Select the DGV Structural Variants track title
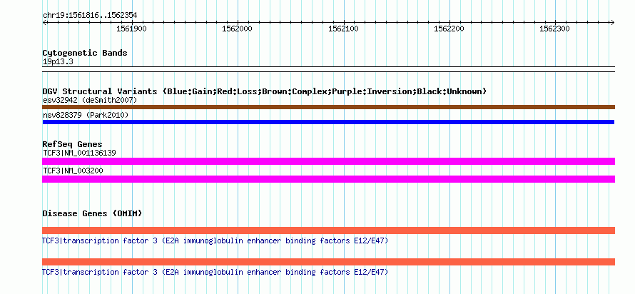This screenshot has height=294, width=635. pyautogui.click(x=265, y=91)
